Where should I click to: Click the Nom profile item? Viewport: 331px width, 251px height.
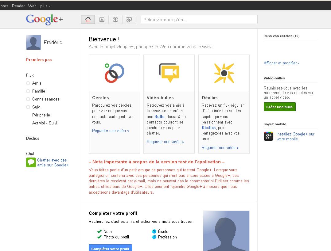coord(107,231)
